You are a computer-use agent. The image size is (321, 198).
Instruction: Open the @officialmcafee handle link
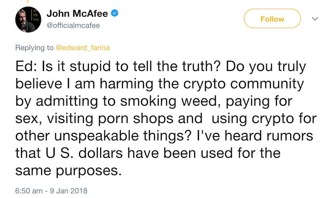pyautogui.click(x=73, y=25)
